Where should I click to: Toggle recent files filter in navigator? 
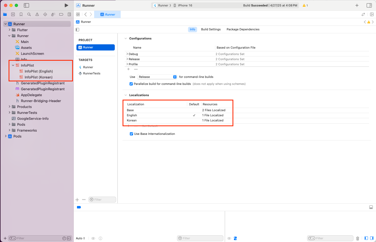64,238
